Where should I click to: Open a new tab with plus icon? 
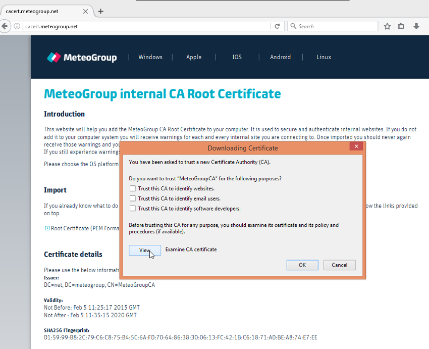(100, 11)
